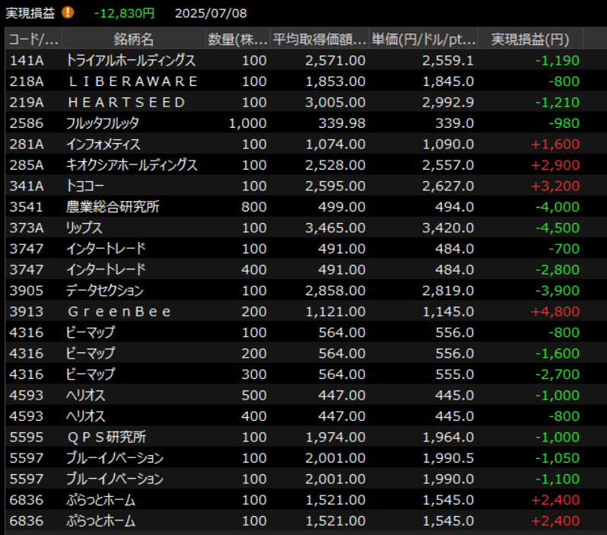Sort by the コード column header
This screenshot has height=535, width=607.
tap(33, 39)
